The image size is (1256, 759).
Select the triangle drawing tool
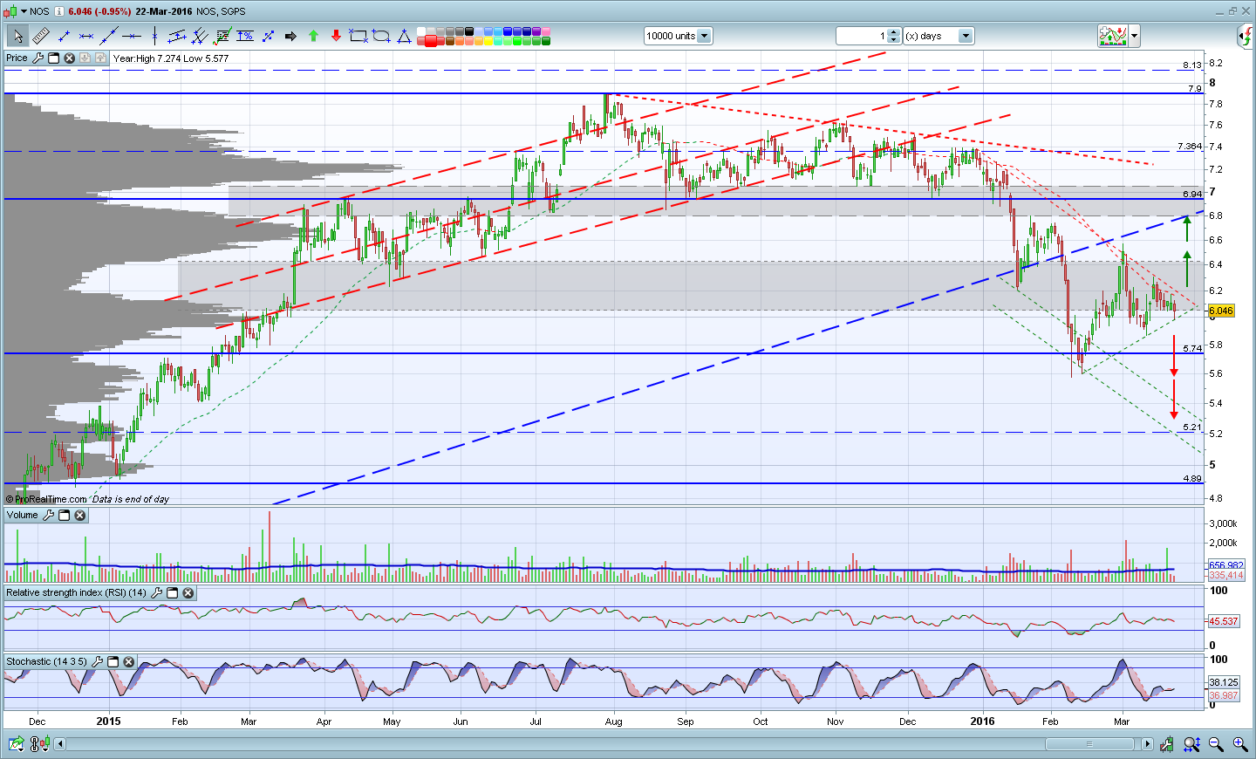click(404, 36)
